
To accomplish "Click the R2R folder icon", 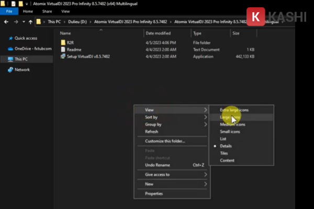I will click(x=63, y=42).
